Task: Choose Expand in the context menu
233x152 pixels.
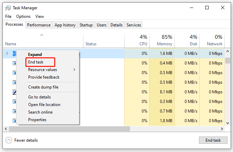Action: [35, 54]
